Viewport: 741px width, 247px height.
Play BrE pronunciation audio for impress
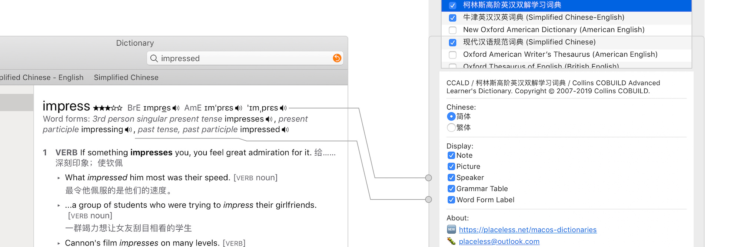click(x=176, y=108)
